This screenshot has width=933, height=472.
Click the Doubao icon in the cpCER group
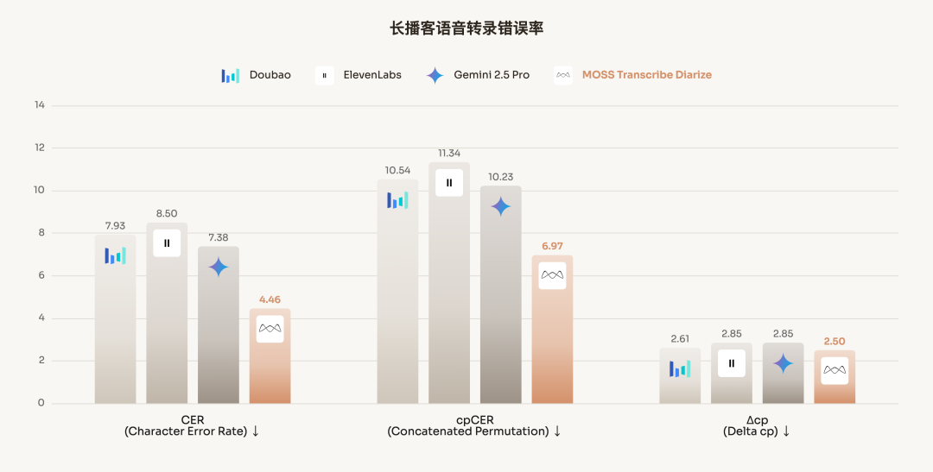click(397, 200)
